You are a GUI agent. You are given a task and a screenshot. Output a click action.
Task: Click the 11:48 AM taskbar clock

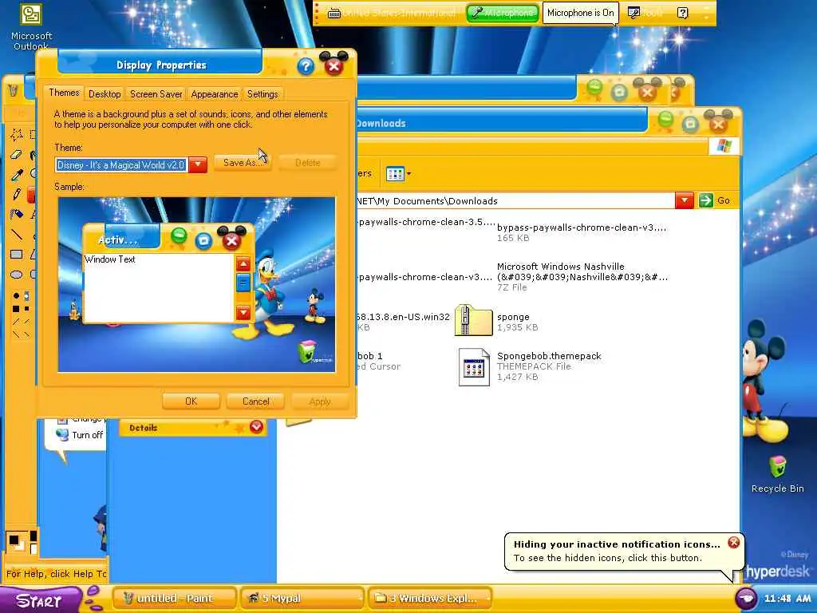(x=787, y=599)
